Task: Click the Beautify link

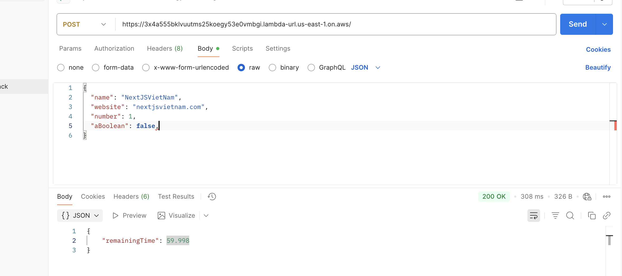Action: 598,68
